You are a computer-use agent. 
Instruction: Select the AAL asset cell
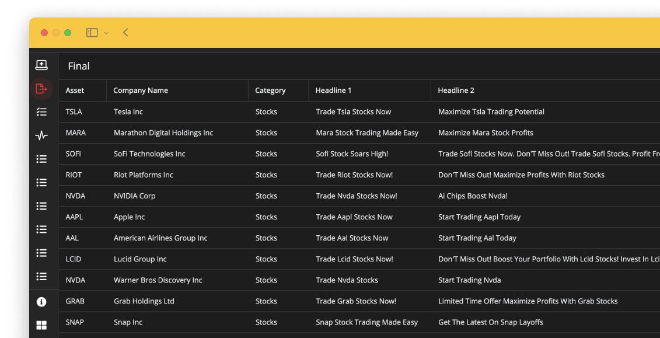pos(72,238)
